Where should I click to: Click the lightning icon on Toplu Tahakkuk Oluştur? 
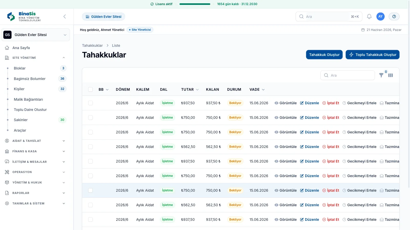click(x=351, y=55)
